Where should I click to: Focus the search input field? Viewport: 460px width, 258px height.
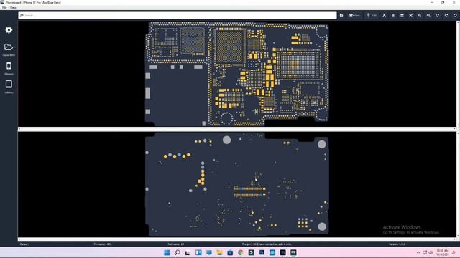click(178, 15)
